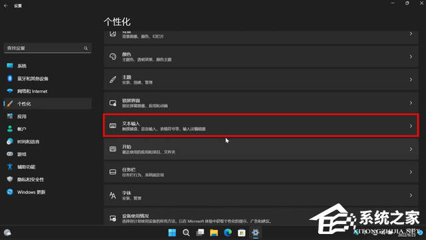Click the picture icon on the top background row
Image resolution: width=426 pixels, height=240 pixels.
(x=112, y=34)
